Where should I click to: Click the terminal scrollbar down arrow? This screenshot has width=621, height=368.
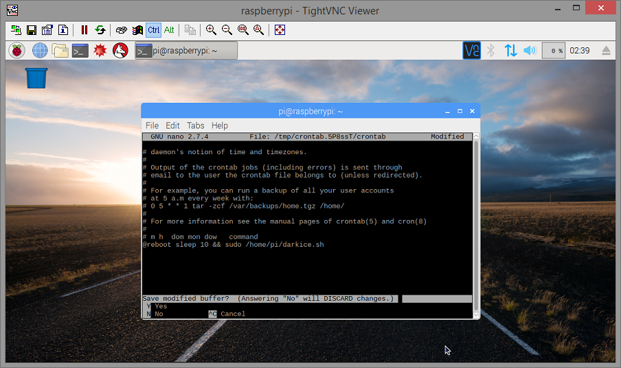coord(476,315)
